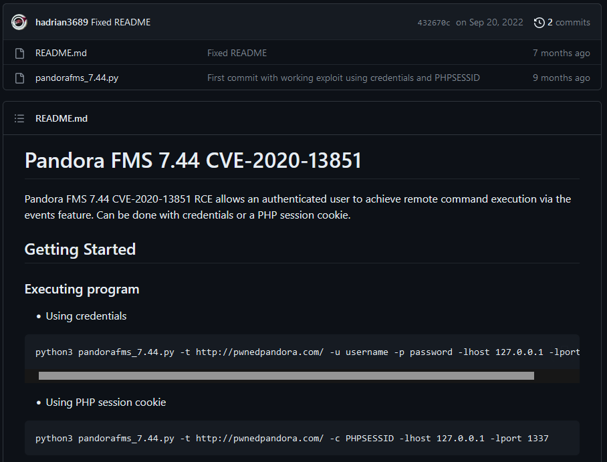This screenshot has height=462, width=607.
Task: Open the hadrian3689 username link
Action: coord(62,23)
